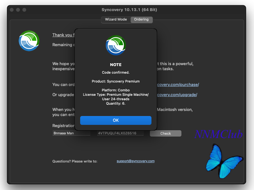Click the 'Quantity: 6.' line
Image resolution: width=254 pixels, height=190 pixels.
coord(116,103)
